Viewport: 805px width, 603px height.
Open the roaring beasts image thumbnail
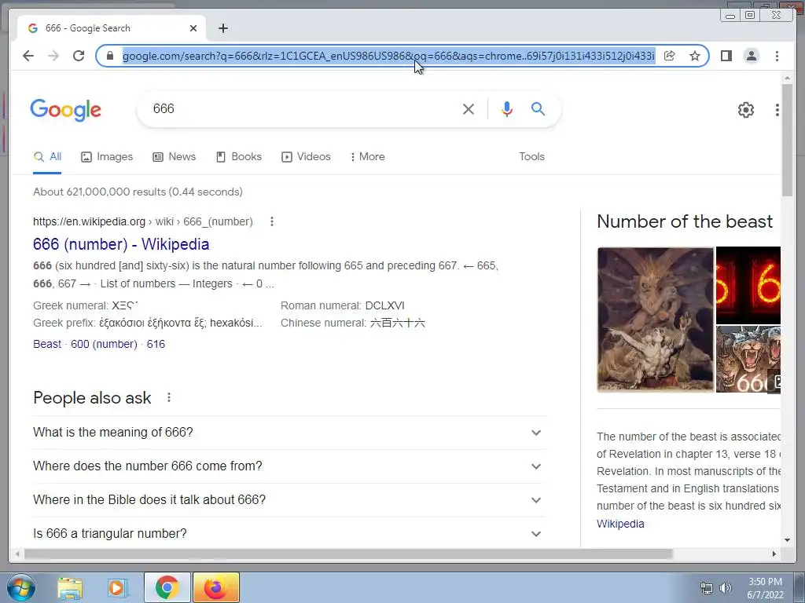pyautogui.click(x=748, y=360)
